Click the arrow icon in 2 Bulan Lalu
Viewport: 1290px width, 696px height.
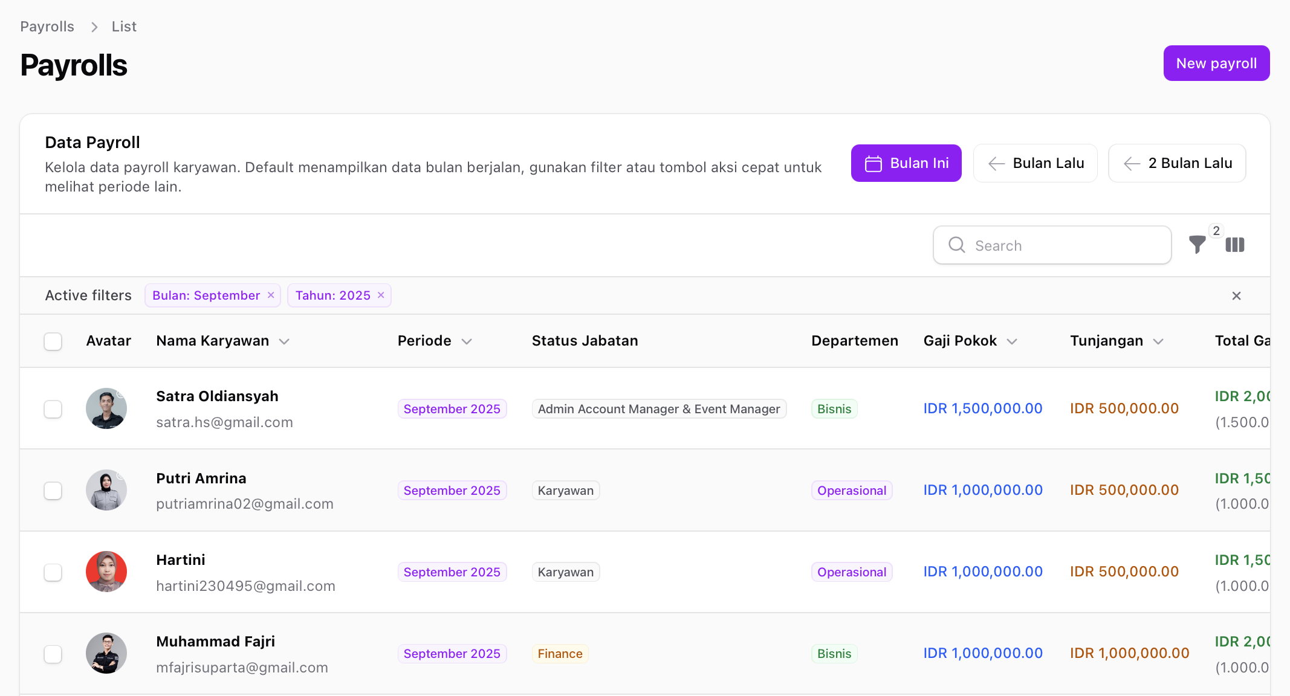point(1131,163)
